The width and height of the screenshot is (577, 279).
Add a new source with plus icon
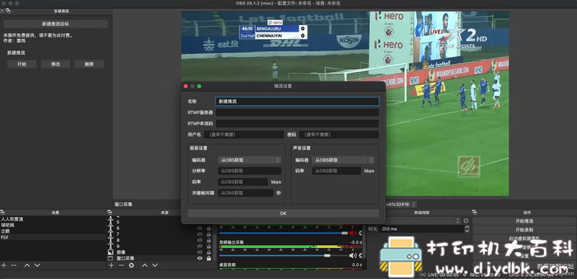(111, 265)
